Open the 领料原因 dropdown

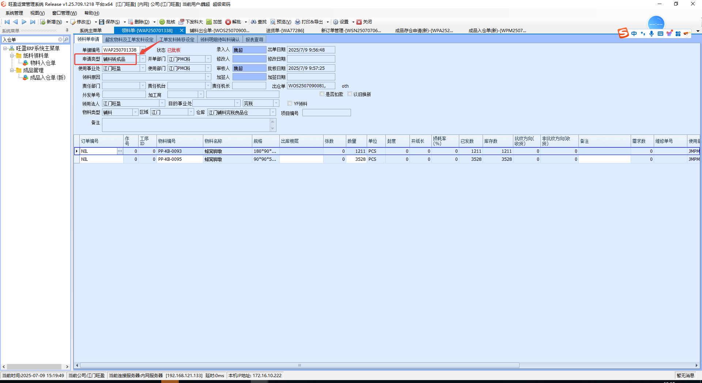tap(208, 77)
